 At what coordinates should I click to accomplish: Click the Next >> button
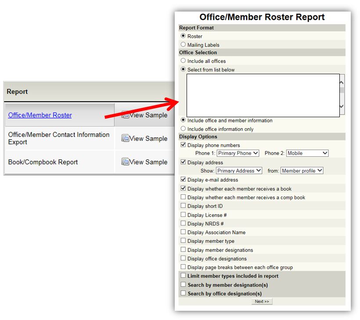coord(262,302)
